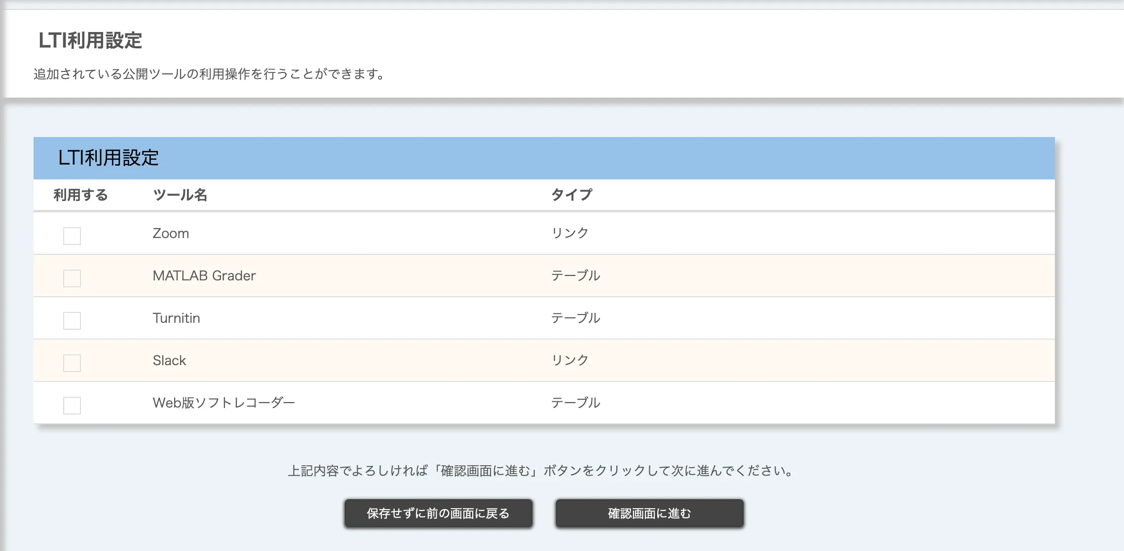Image resolution: width=1124 pixels, height=551 pixels.
Task: Click the タイプ column header
Action: (571, 195)
